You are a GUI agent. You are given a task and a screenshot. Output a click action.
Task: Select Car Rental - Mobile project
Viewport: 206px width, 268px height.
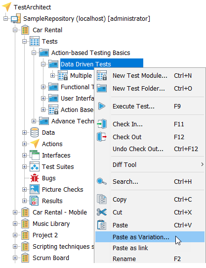[x=60, y=213]
